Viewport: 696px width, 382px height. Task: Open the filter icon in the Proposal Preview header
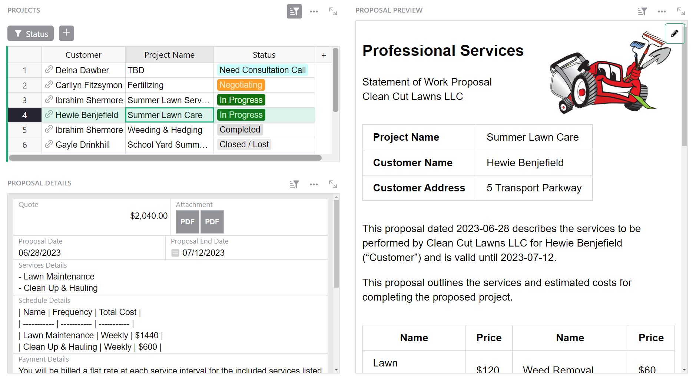(x=642, y=11)
